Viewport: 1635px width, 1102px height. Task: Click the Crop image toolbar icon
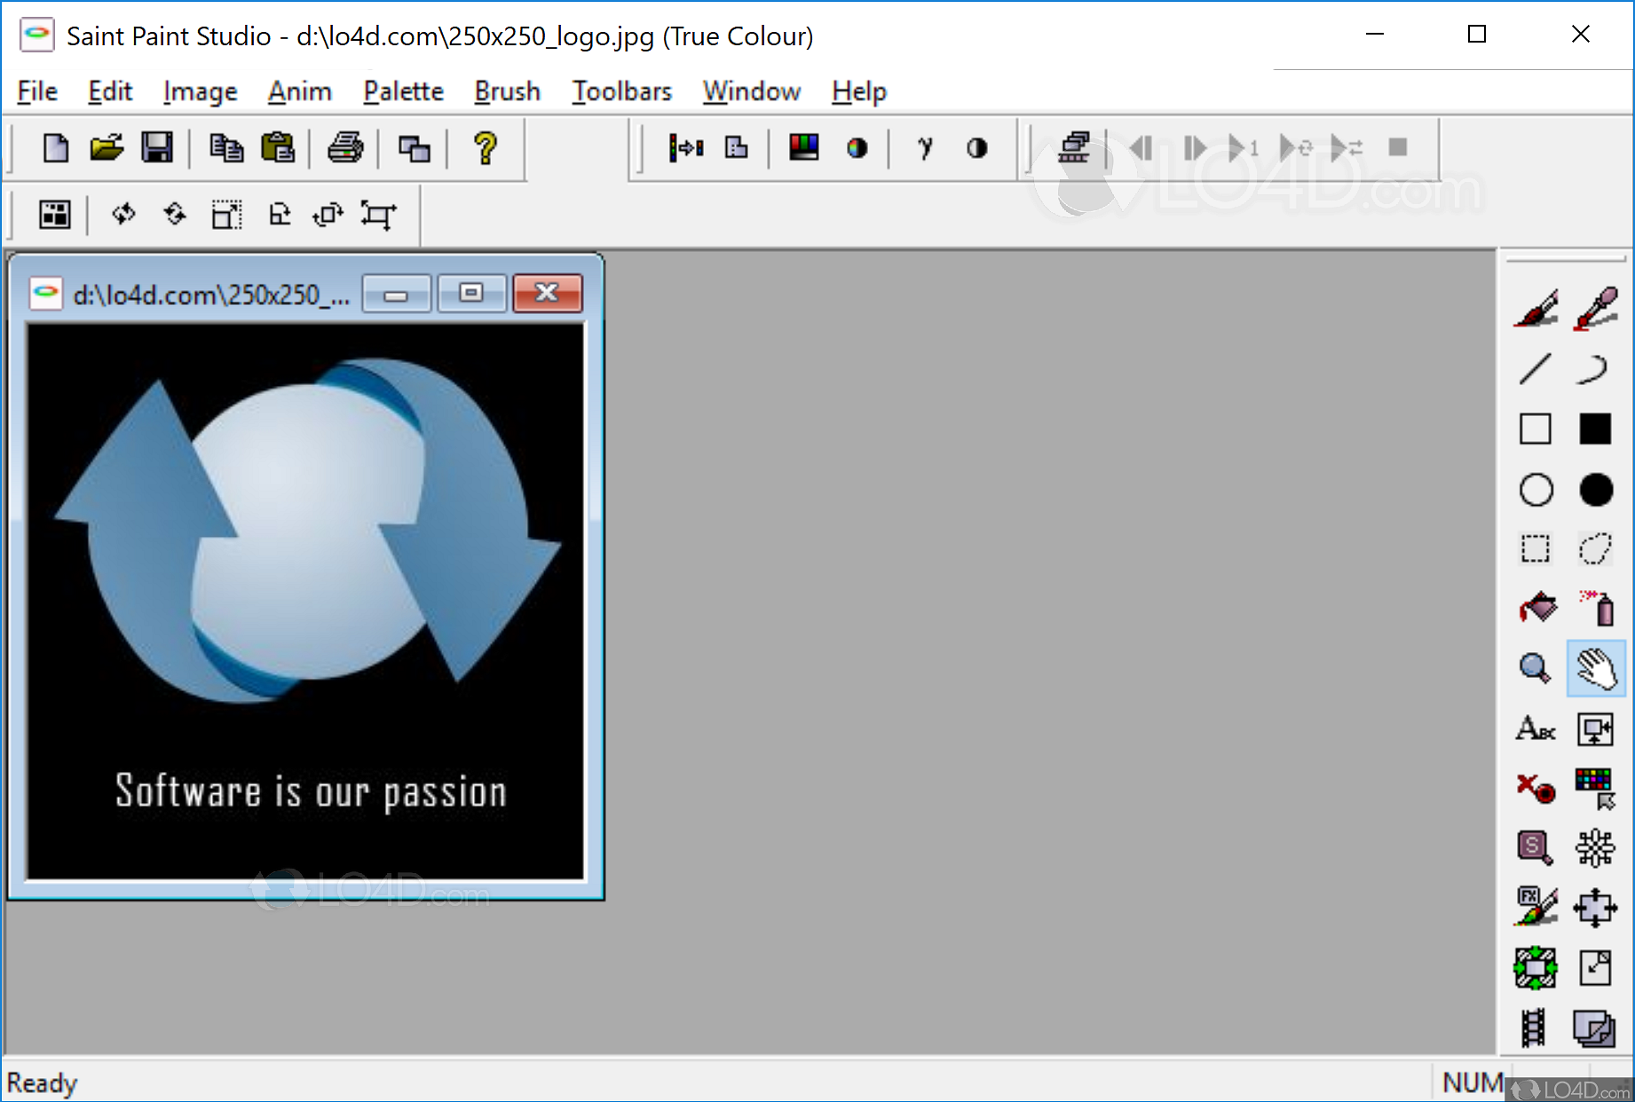click(x=379, y=215)
